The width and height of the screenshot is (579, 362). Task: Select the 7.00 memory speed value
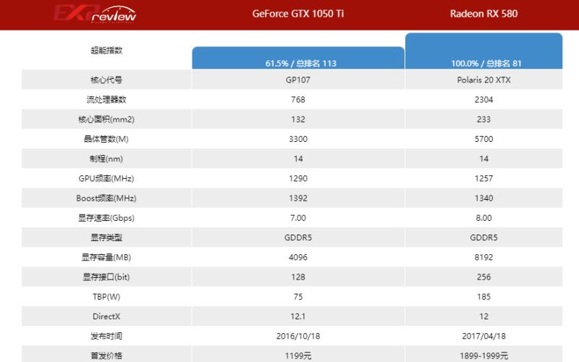click(x=298, y=218)
